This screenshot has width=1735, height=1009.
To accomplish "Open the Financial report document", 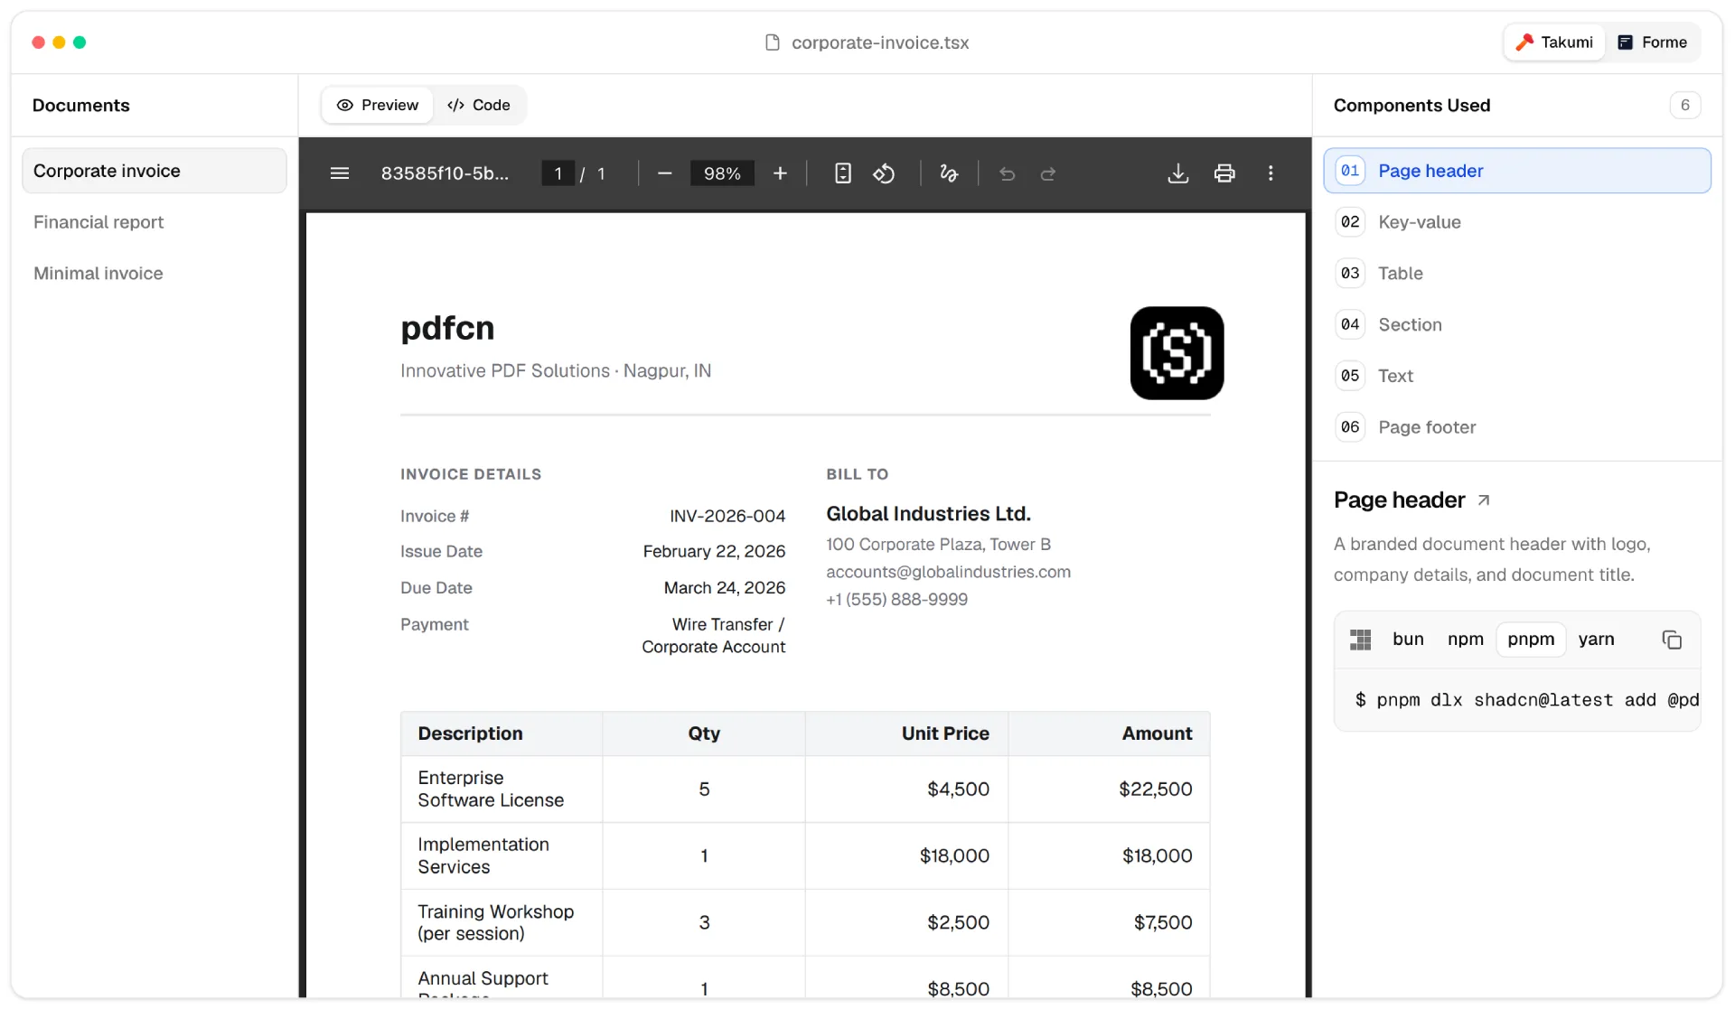I will [155, 222].
